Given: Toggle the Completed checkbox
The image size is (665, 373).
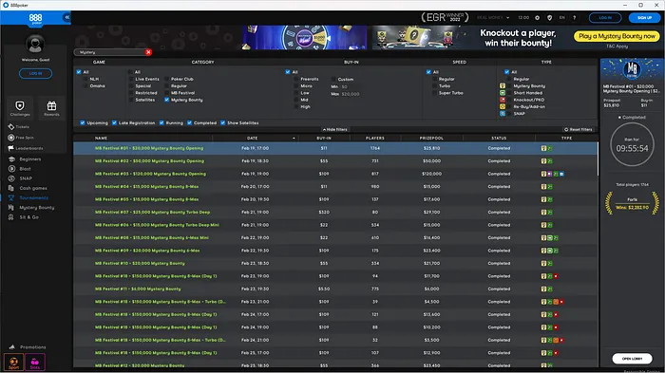Looking at the screenshot, I should tap(190, 123).
